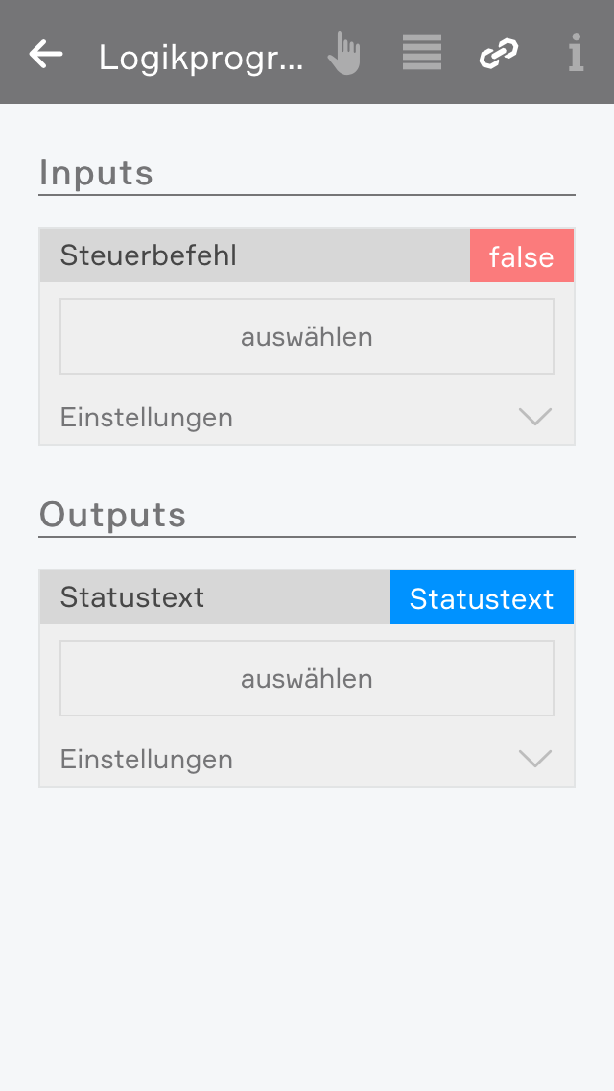
Task: Tap the blue Statustext value badge
Action: click(x=481, y=598)
